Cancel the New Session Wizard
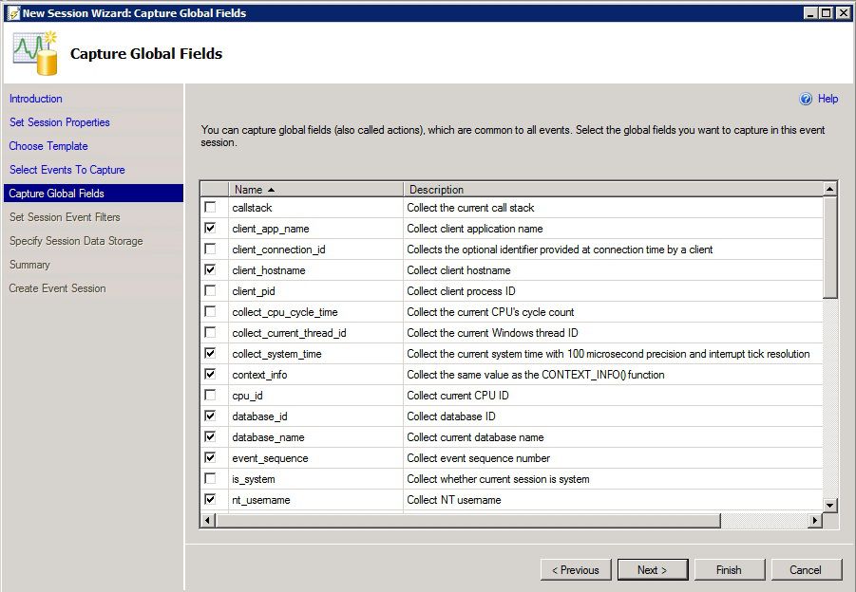The width and height of the screenshot is (856, 592). (807, 569)
